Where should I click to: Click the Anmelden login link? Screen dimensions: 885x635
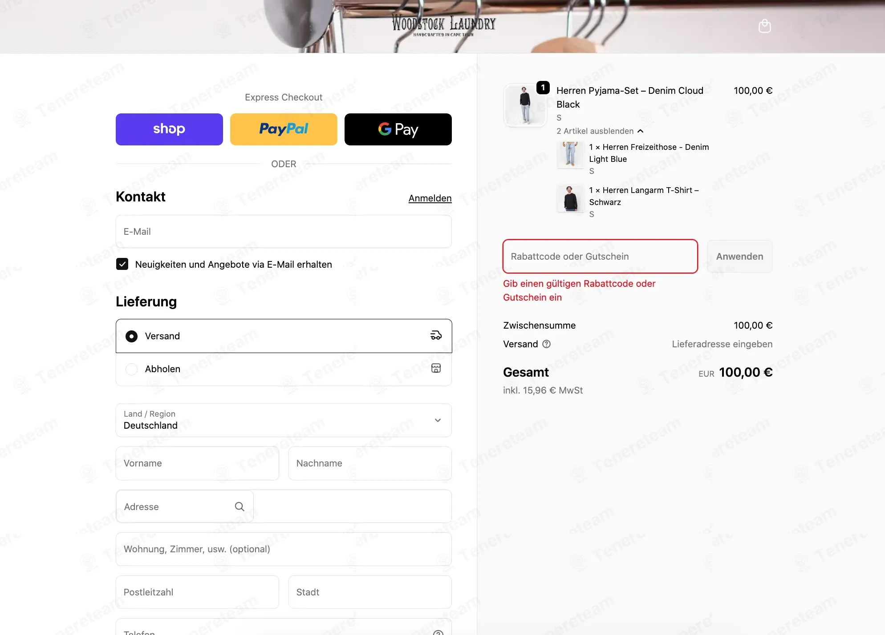430,198
